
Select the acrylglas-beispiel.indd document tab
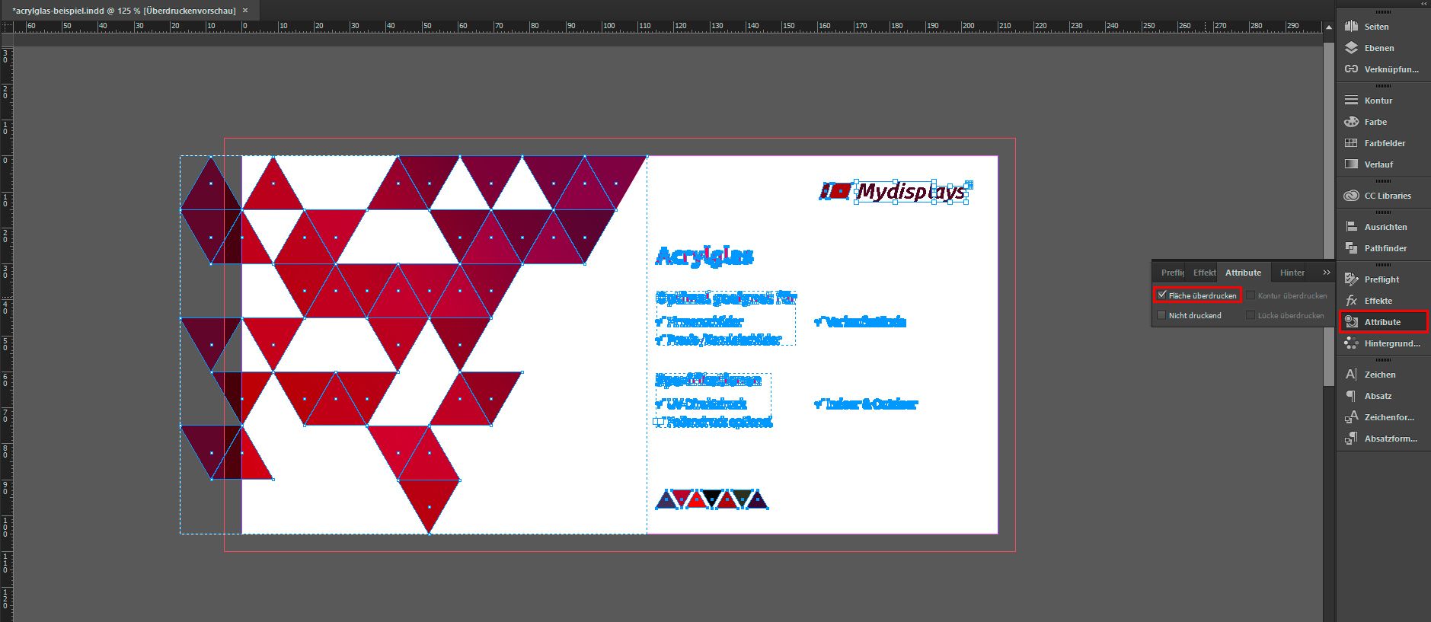click(x=124, y=11)
